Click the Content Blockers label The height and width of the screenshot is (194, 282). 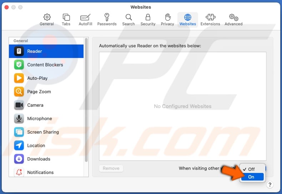[45, 65]
